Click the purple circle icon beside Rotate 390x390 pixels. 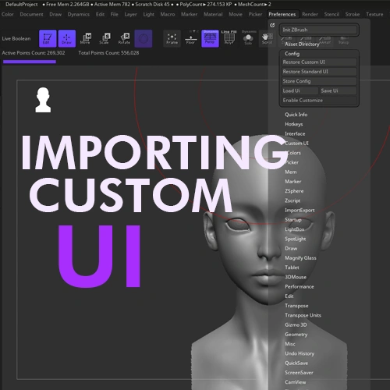pos(144,38)
